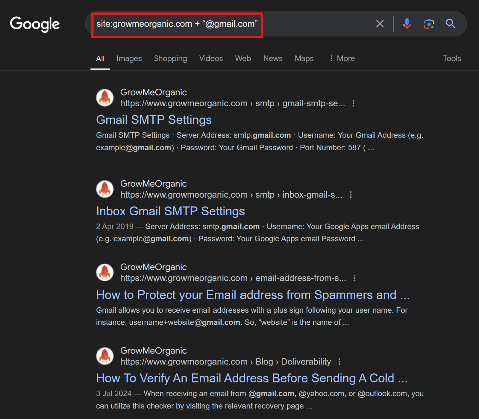Viewport: 479px width, 419px height.
Task: Switch to the Images tab
Action: 129,58
